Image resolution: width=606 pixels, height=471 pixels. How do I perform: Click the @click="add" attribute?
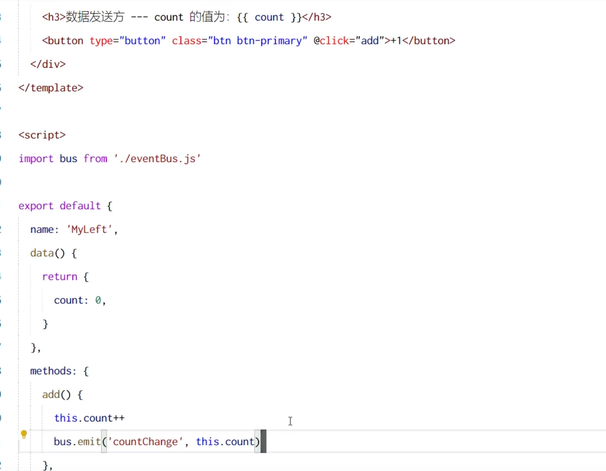click(x=349, y=41)
